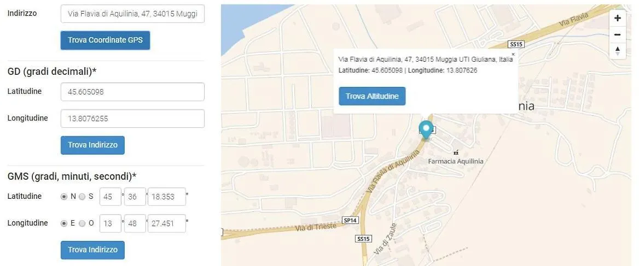
Task: Click Trova Altitudine in the map popup
Action: click(372, 96)
